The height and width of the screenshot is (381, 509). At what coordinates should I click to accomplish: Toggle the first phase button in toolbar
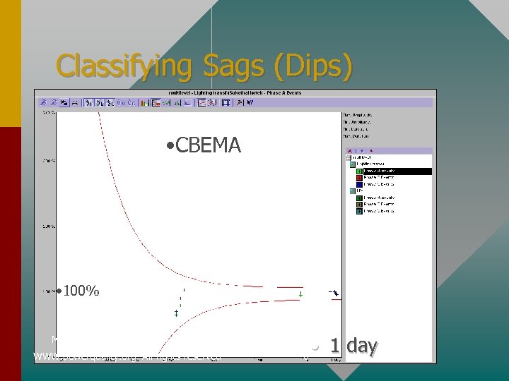88,103
